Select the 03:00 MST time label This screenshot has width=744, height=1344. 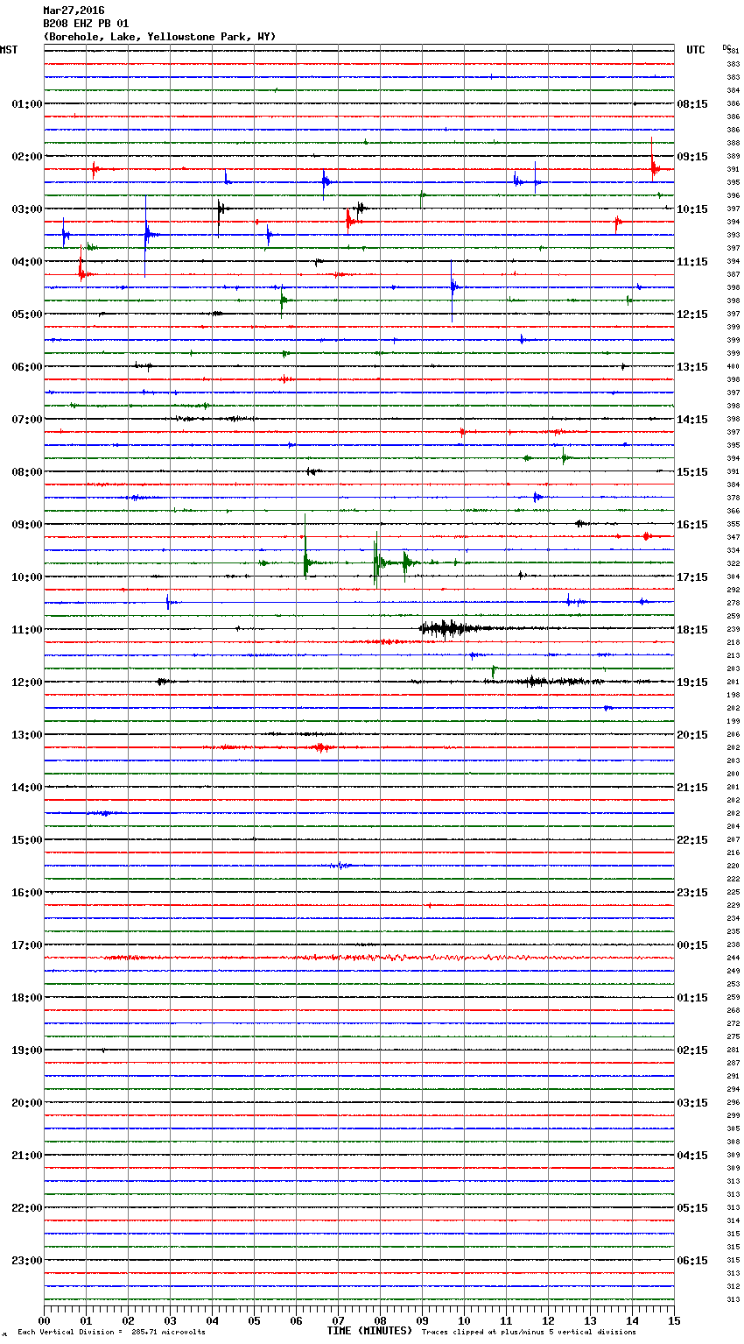pos(26,209)
